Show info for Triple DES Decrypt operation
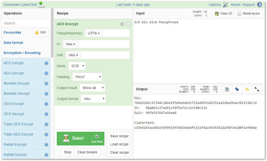267x161 pixels. click(46, 134)
